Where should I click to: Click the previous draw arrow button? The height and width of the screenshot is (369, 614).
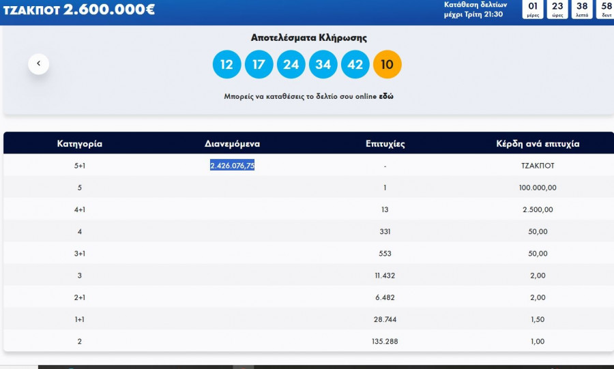[x=38, y=63]
